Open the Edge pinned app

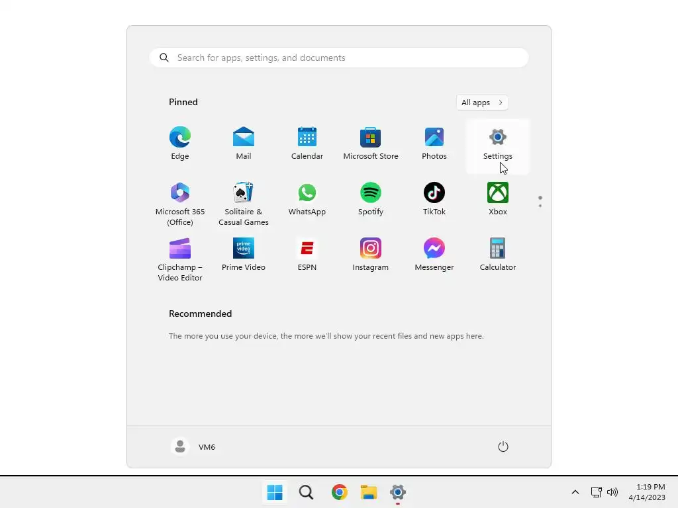pos(180,144)
